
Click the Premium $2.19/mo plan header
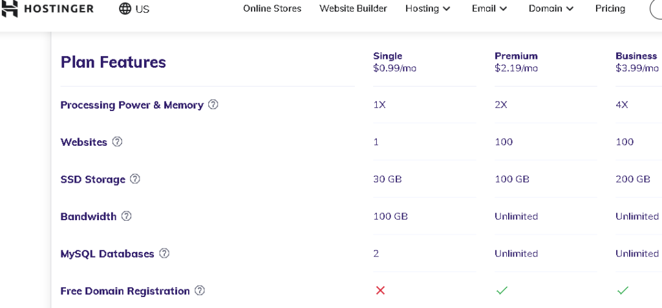516,61
